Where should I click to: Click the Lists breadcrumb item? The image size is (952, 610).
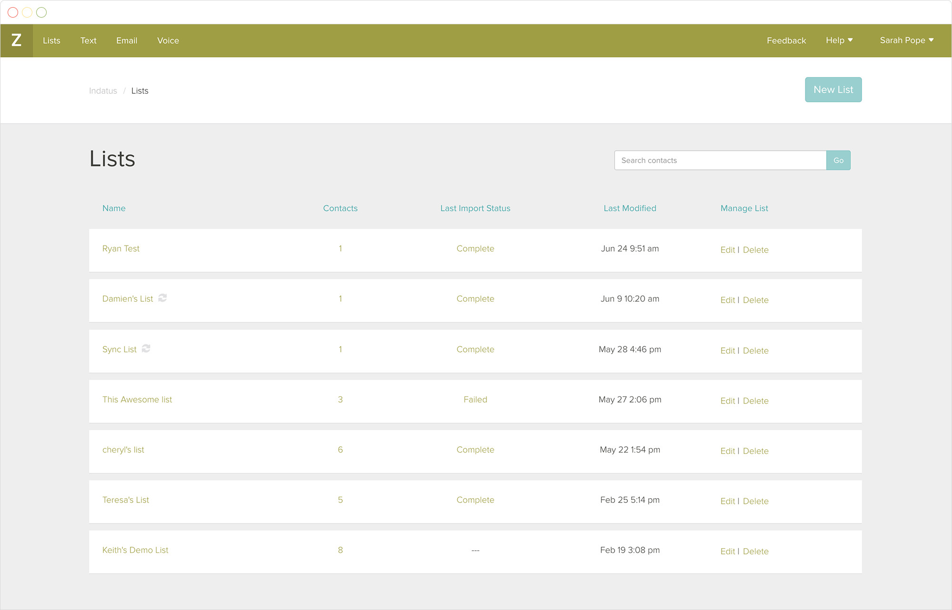(x=140, y=91)
